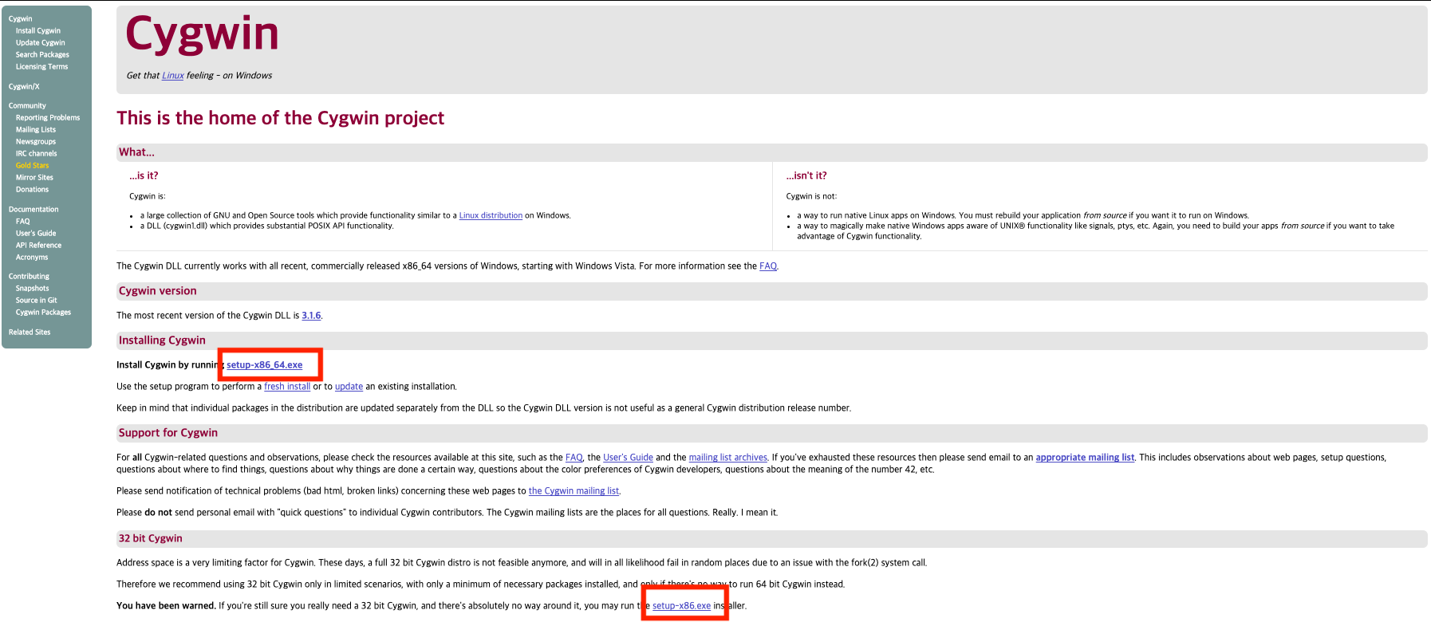
Task: Select the large Cygwin page title
Action: pos(203,33)
